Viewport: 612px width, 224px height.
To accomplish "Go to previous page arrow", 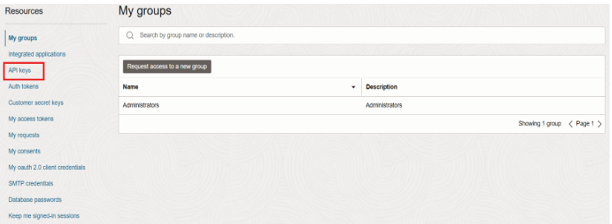I will (x=571, y=124).
